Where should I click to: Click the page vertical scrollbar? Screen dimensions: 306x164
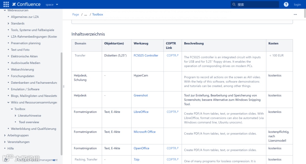pyautogui.click(x=305, y=13)
